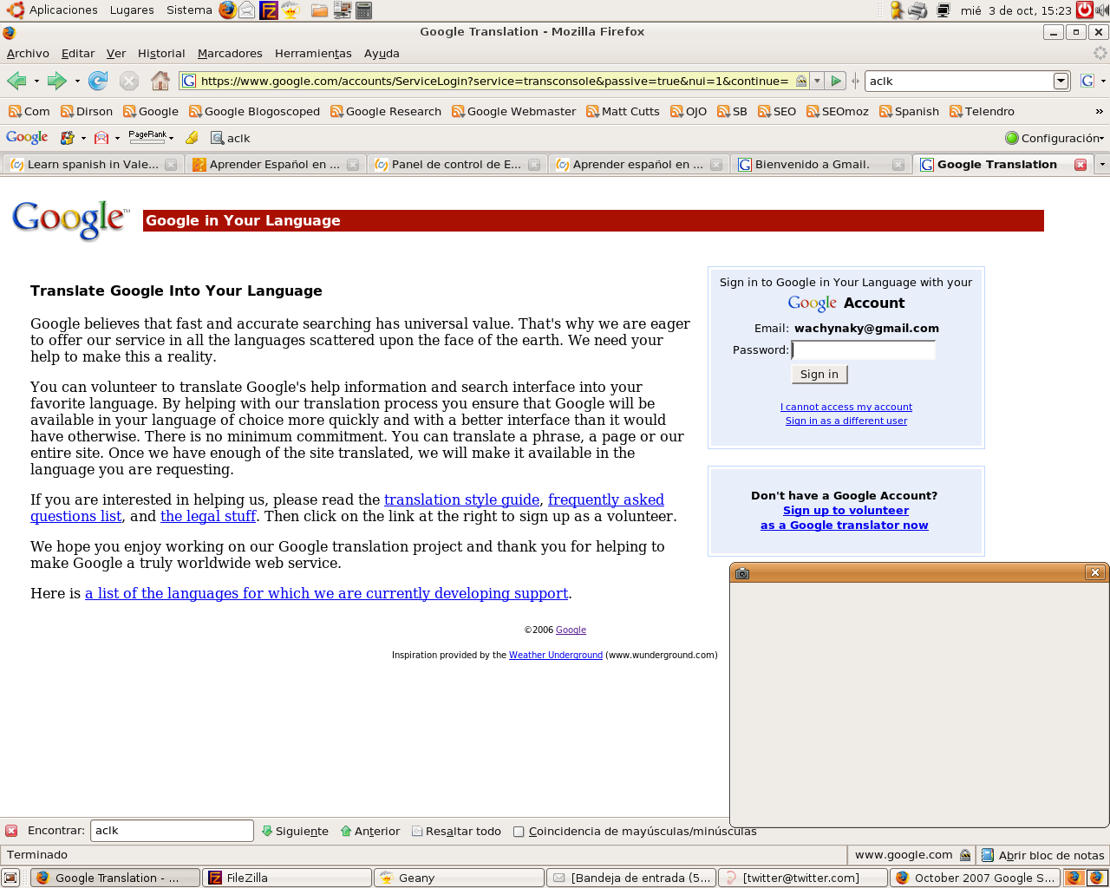Launch Firefox from the top panel launcher
The image size is (1110, 888).
pyautogui.click(x=227, y=10)
